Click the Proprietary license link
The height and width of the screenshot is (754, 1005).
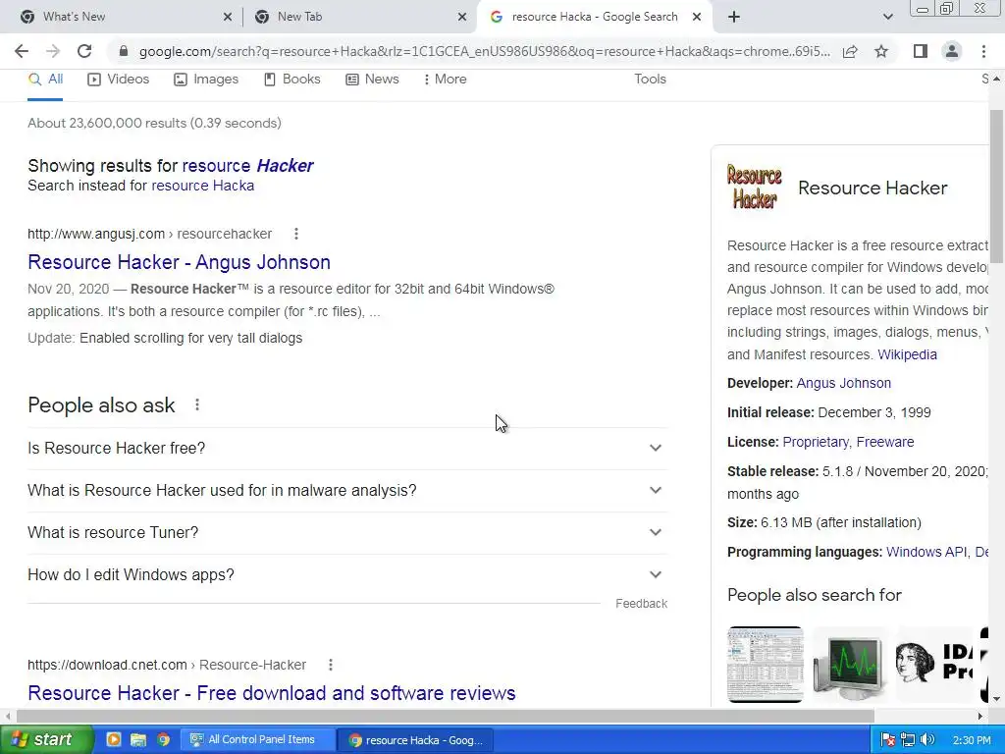point(816,443)
